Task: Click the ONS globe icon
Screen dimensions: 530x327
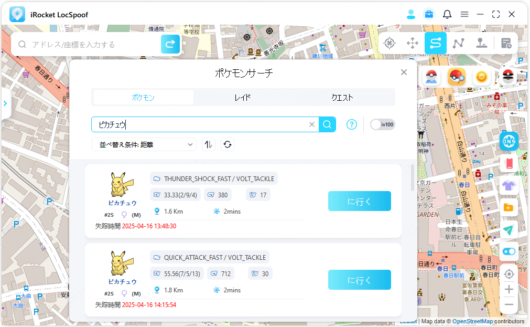Action: click(x=509, y=141)
